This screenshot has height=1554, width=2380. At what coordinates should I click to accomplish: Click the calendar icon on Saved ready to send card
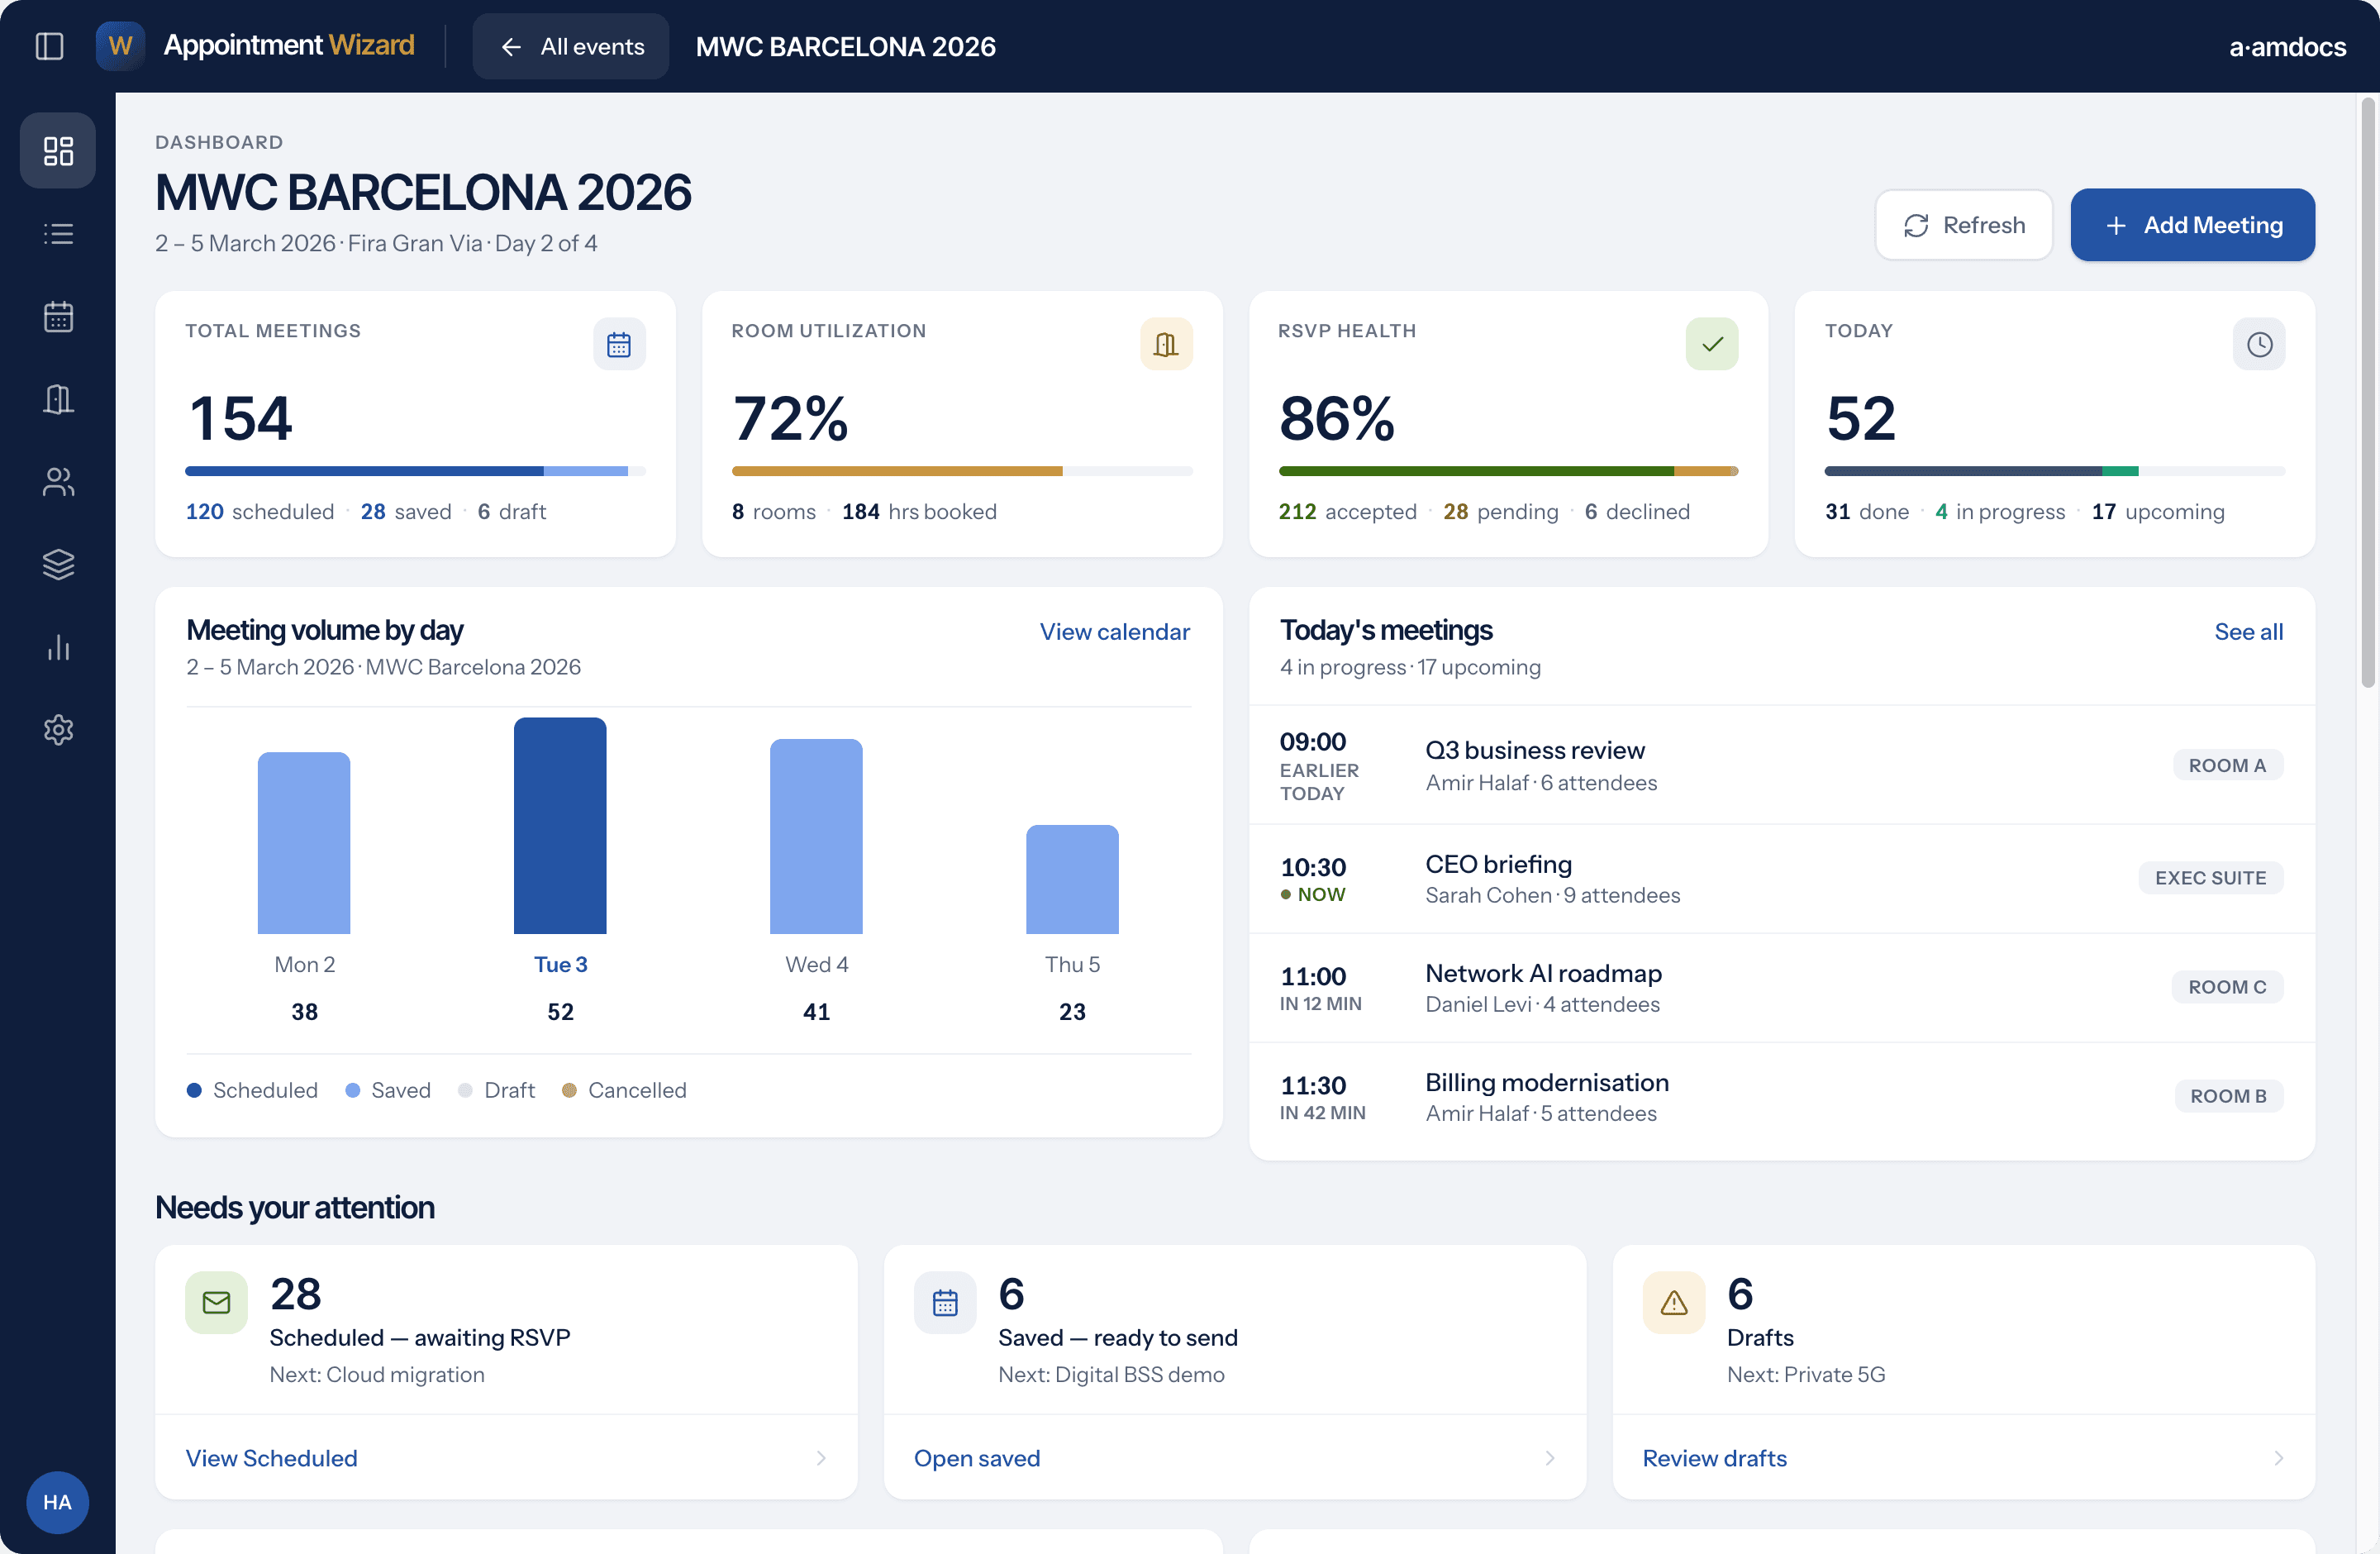tap(945, 1302)
